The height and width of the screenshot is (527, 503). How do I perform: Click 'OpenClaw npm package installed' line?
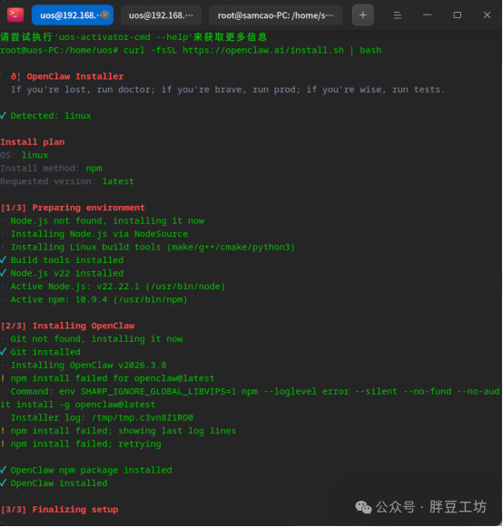[86, 470]
